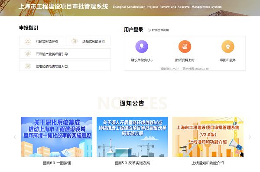Click the 最新版本 V2.7 version text
The image size is (260, 172).
pyautogui.click(x=170, y=69)
